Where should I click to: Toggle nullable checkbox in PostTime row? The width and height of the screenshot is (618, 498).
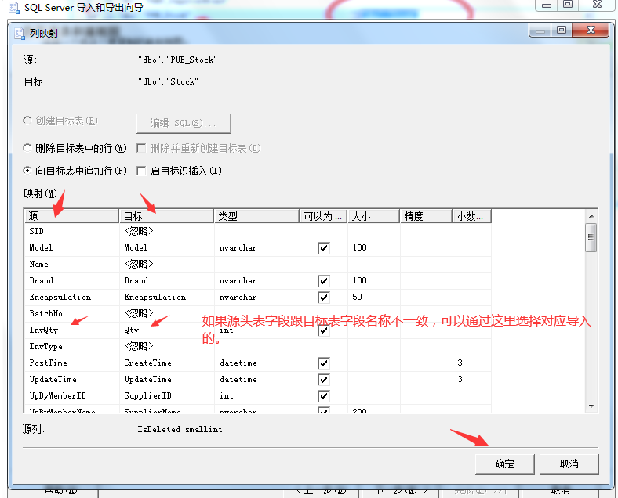(x=324, y=363)
